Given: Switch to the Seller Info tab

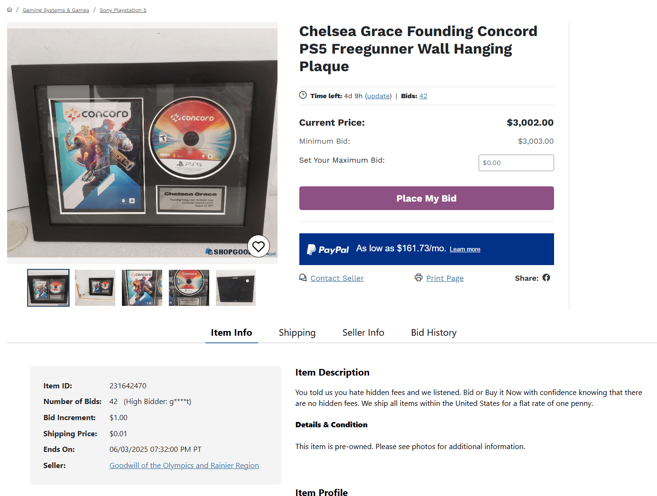Looking at the screenshot, I should click(363, 332).
